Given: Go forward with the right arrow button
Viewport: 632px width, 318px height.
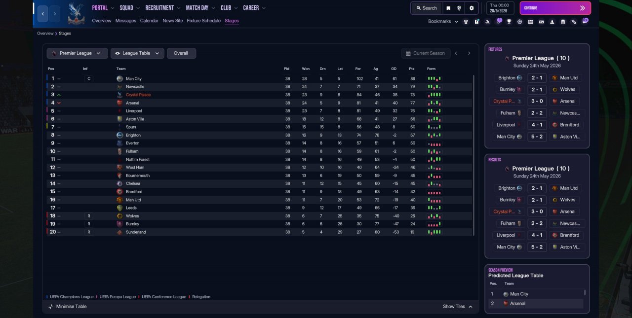Looking at the screenshot, I should pos(55,14).
